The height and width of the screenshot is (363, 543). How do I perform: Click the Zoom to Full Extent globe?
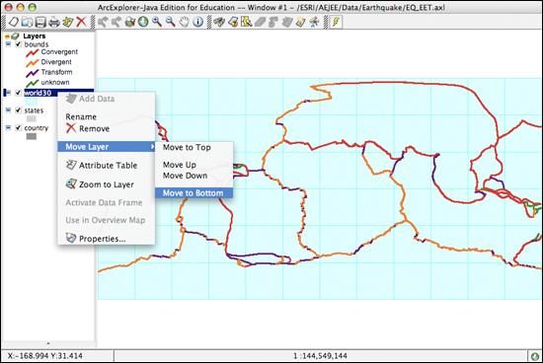(x=143, y=22)
